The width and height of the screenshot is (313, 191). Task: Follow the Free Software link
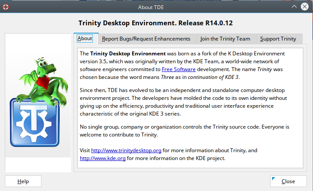179,69
